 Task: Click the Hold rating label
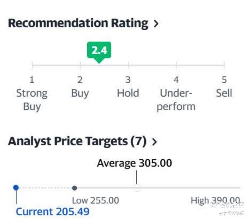128,93
